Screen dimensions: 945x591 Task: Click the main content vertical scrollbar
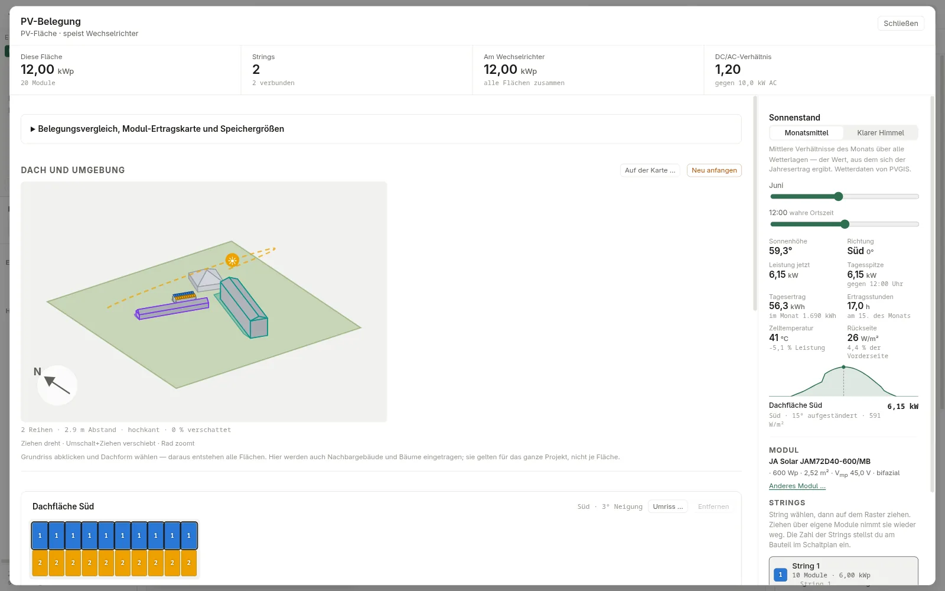click(x=755, y=203)
